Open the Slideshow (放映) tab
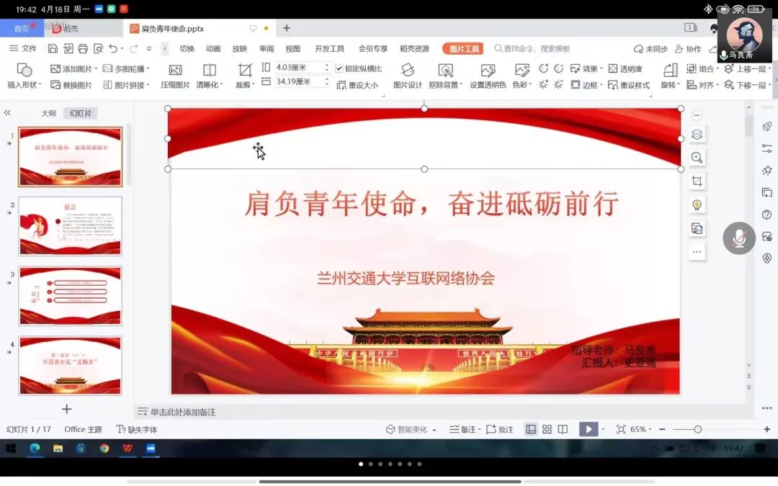This screenshot has height=486, width=778. [240, 49]
